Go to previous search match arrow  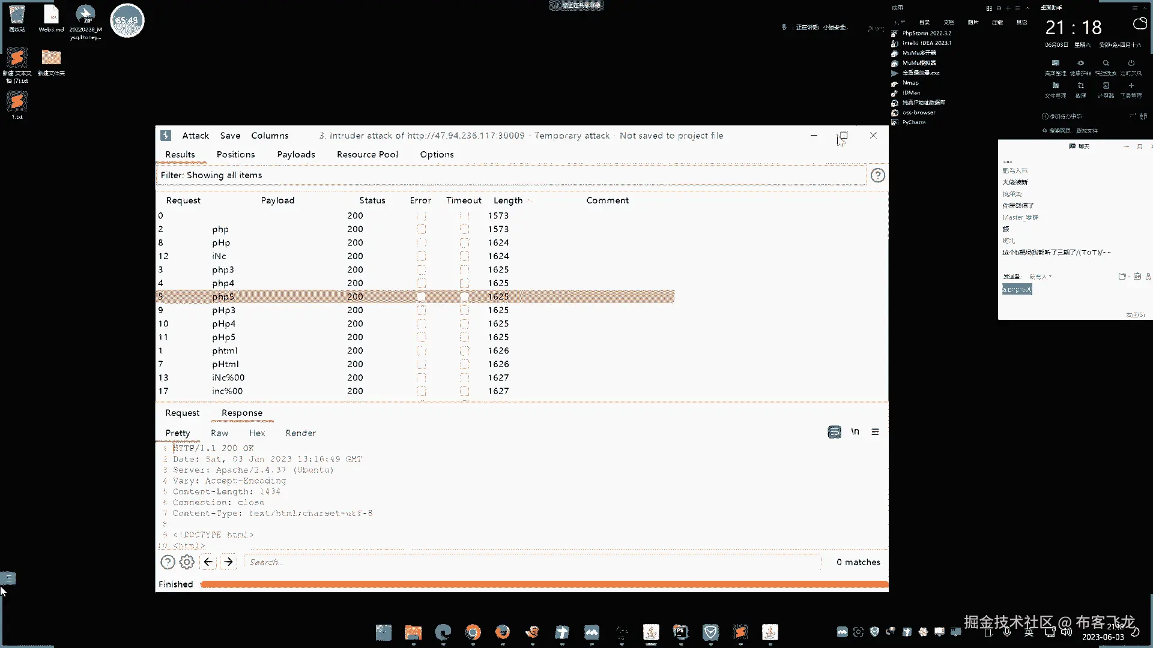click(208, 562)
